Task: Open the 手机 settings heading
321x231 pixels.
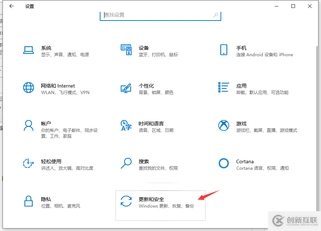Action: [x=241, y=48]
